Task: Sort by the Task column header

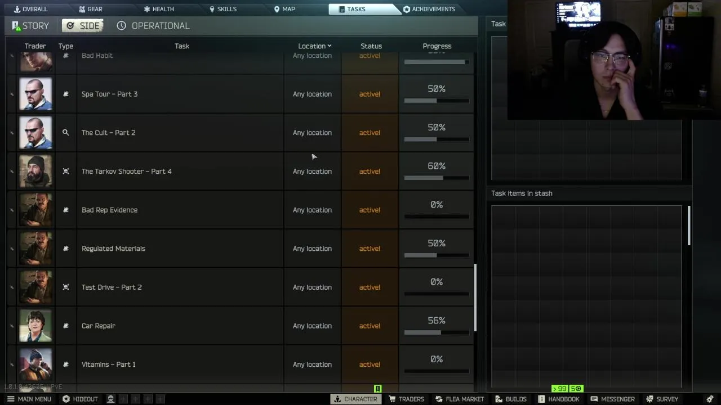Action: click(x=182, y=46)
